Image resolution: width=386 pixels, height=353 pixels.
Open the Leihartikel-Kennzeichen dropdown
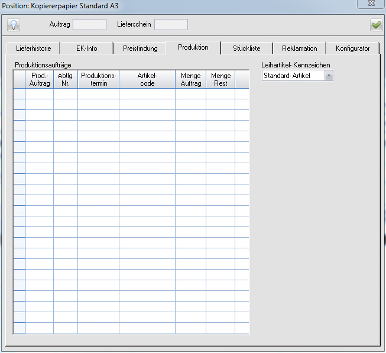(329, 76)
